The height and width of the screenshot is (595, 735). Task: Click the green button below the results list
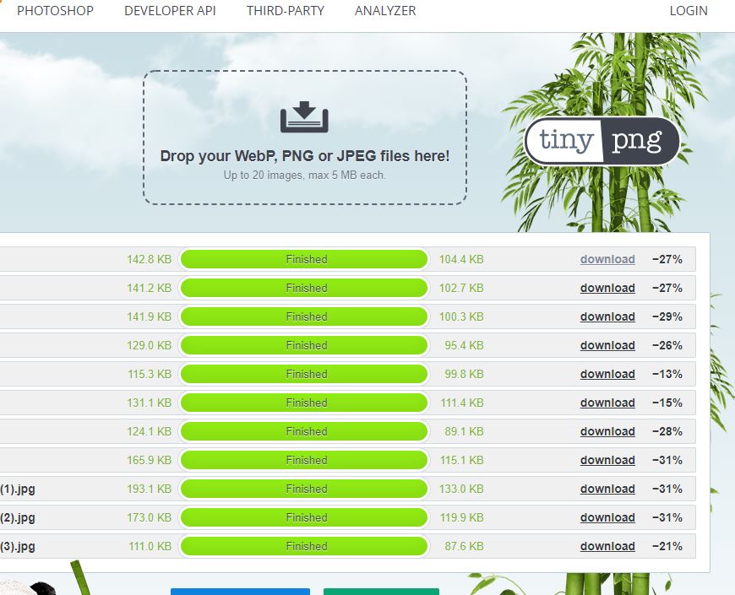[x=381, y=592]
